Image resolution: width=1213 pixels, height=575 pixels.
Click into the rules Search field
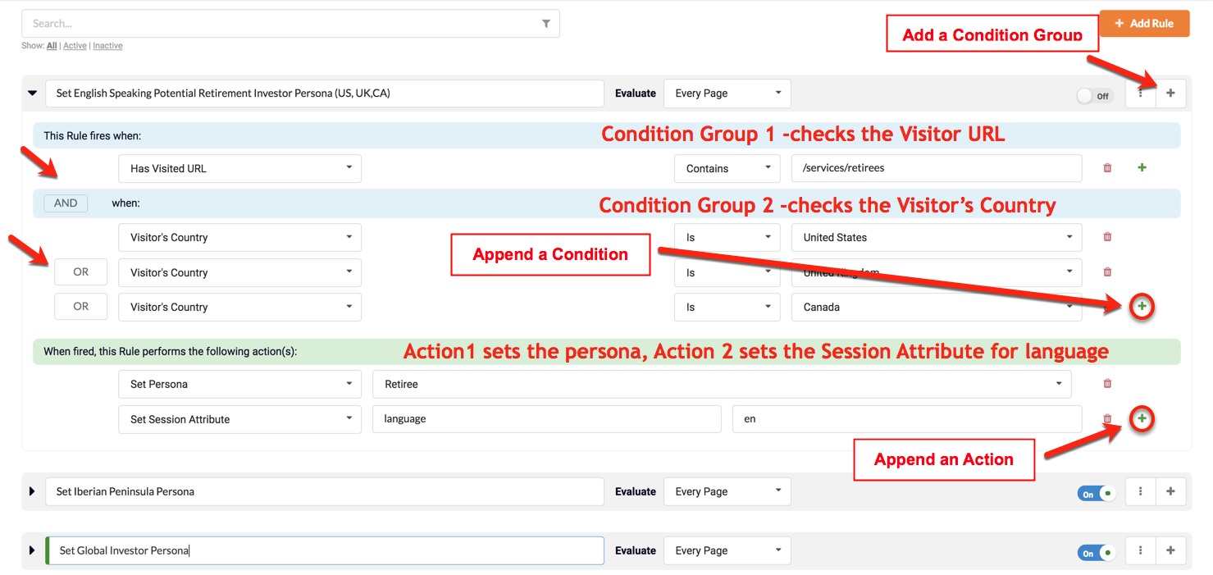pyautogui.click(x=279, y=24)
